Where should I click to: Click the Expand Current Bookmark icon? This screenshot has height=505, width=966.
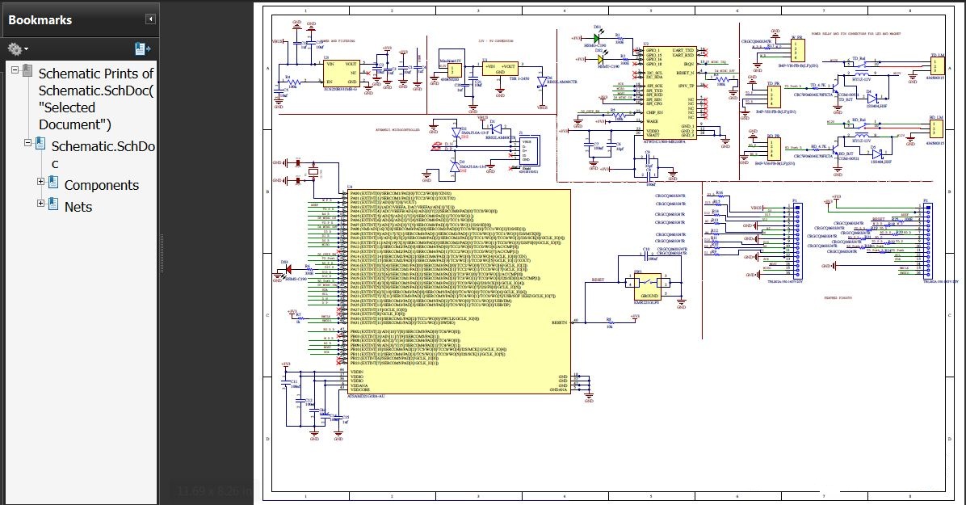142,48
